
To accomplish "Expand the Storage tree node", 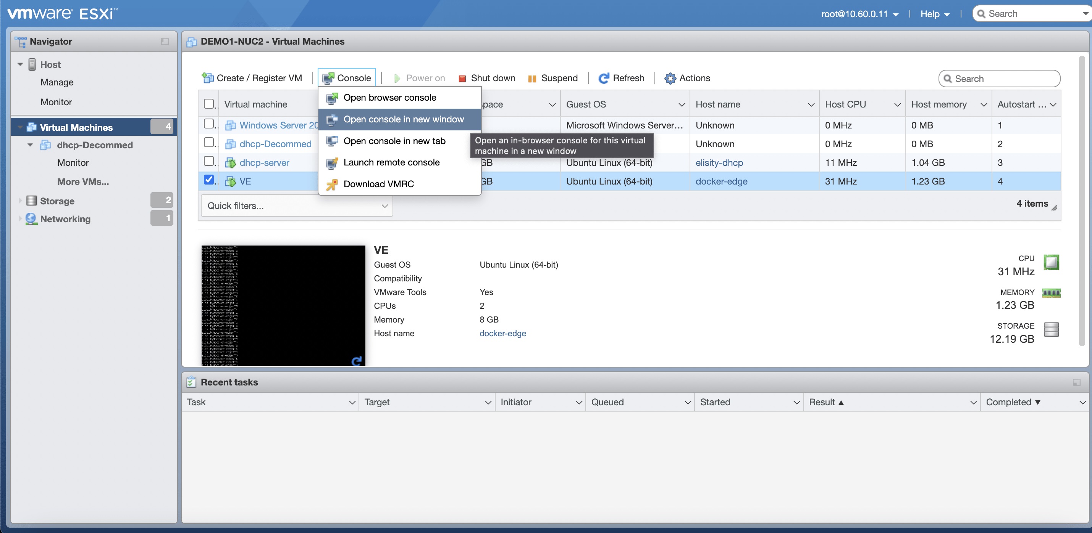I will (x=20, y=201).
